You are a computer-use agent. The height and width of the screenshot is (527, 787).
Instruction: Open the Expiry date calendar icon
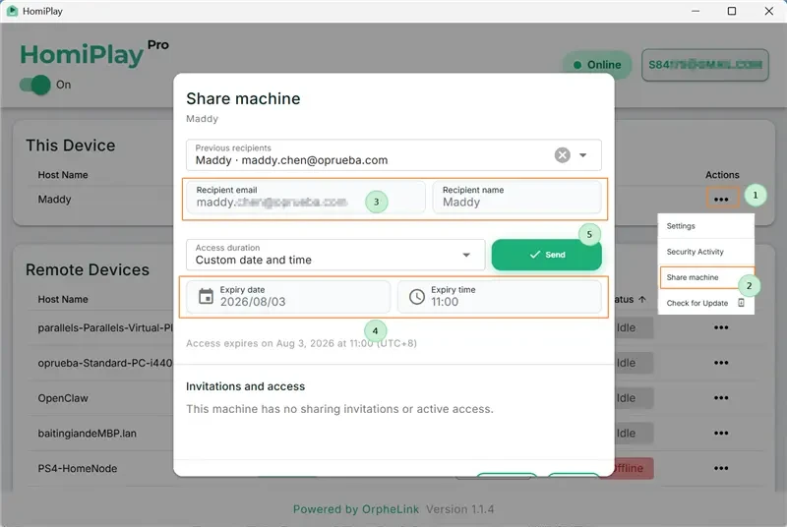point(206,296)
